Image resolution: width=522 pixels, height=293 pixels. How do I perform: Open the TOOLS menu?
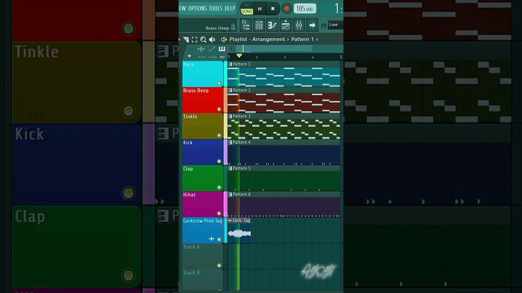216,9
